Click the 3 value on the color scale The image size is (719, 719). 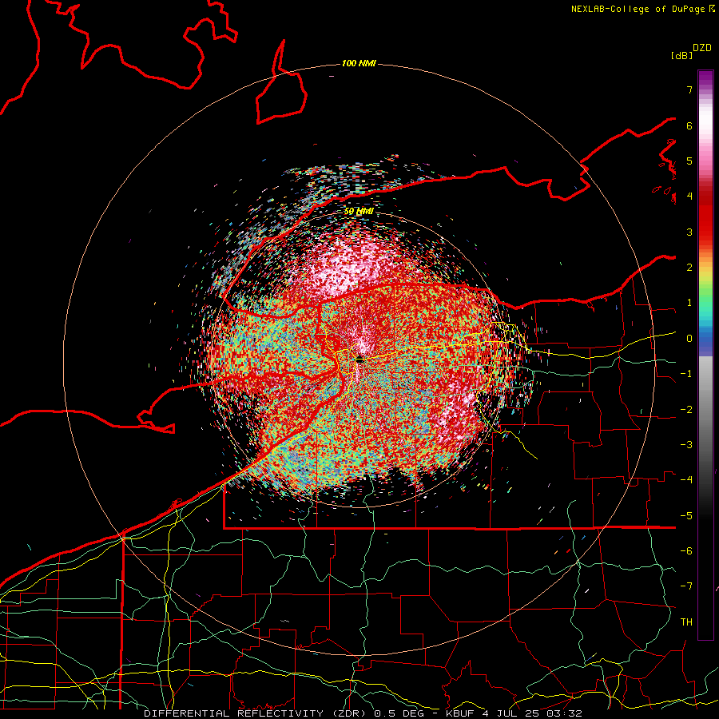click(689, 232)
